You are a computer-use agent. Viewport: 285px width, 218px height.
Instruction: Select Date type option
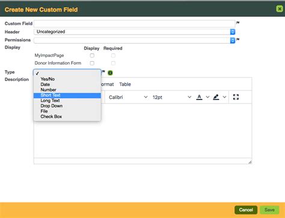[x=67, y=84]
